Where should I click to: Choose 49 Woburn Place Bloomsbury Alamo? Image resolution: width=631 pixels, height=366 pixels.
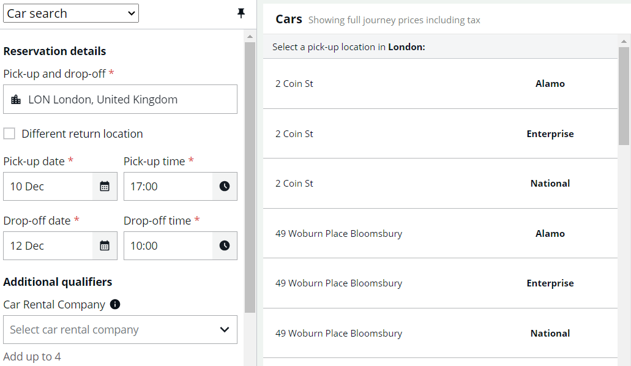click(440, 234)
